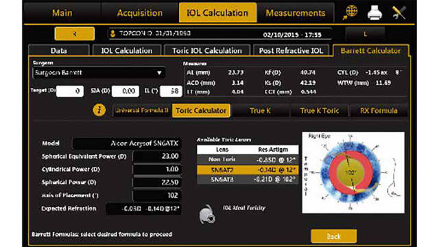Click the SIA (D) input field

[x=126, y=91]
